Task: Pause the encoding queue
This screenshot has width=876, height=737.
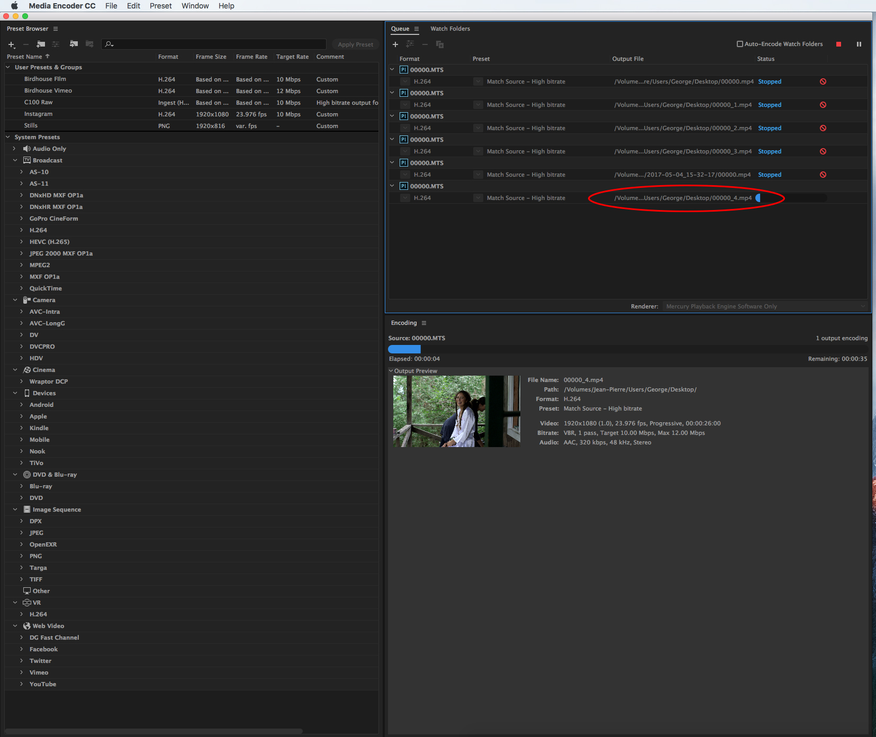Action: pyautogui.click(x=859, y=44)
